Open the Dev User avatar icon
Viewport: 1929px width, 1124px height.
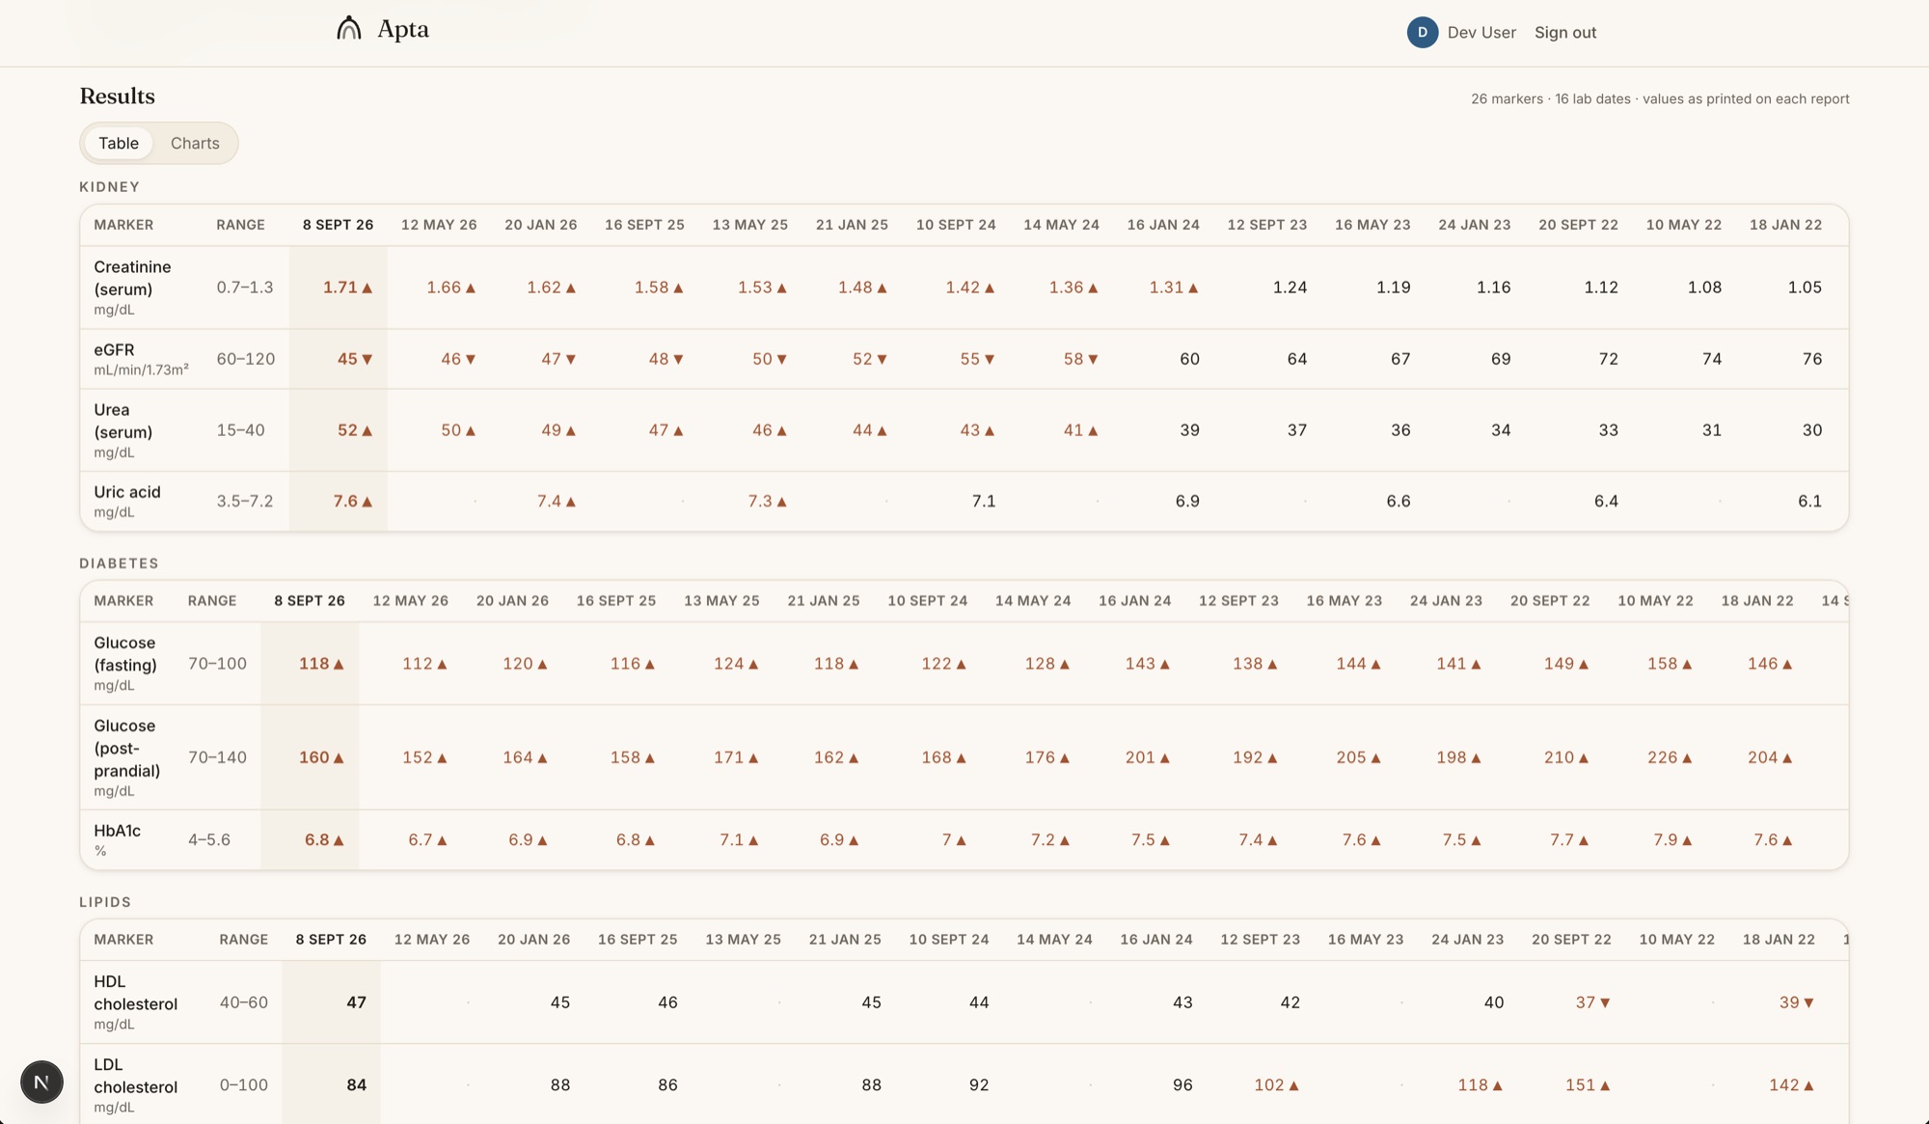point(1423,32)
